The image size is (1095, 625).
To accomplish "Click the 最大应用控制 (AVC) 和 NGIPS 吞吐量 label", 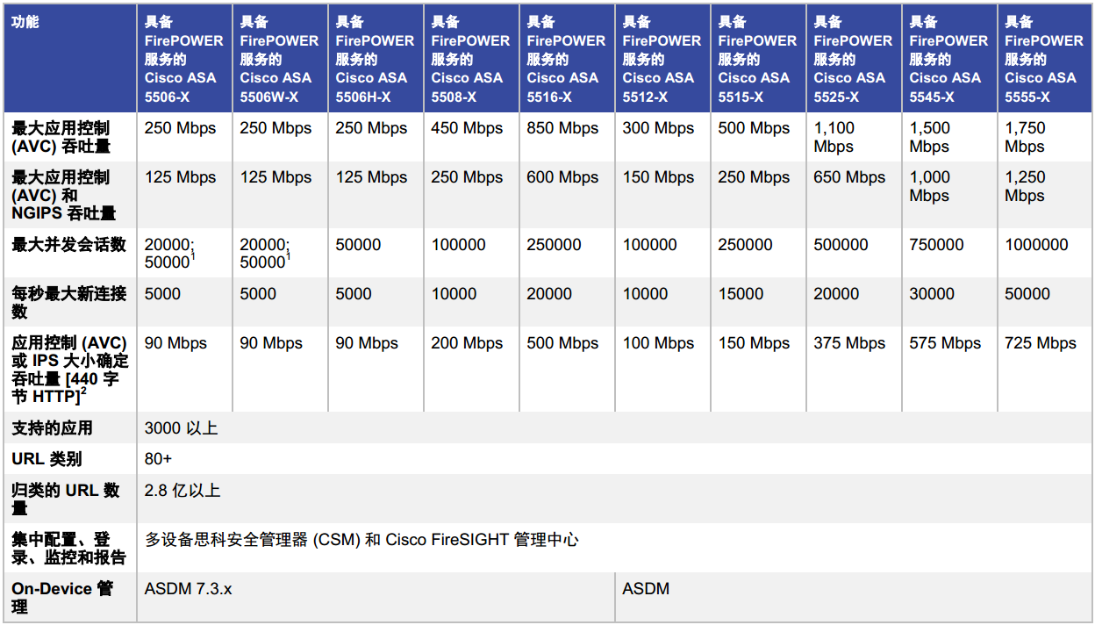I will click(64, 195).
